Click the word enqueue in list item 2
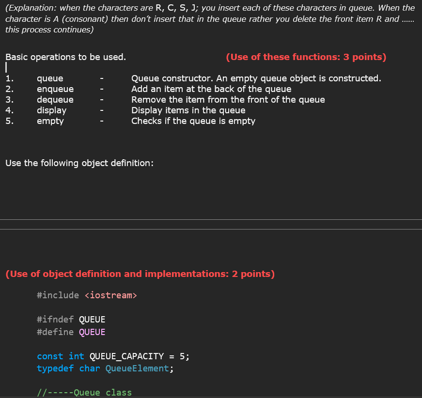This screenshot has width=422, height=398. (55, 89)
